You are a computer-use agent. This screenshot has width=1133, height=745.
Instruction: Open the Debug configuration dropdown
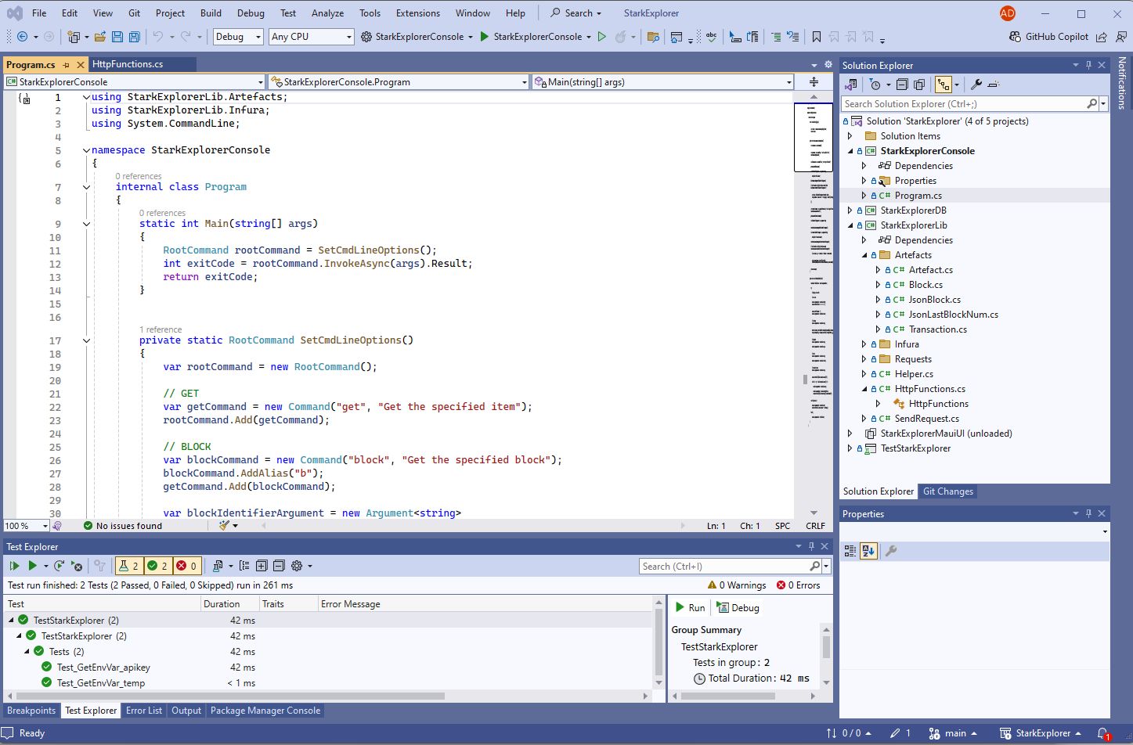(x=238, y=37)
